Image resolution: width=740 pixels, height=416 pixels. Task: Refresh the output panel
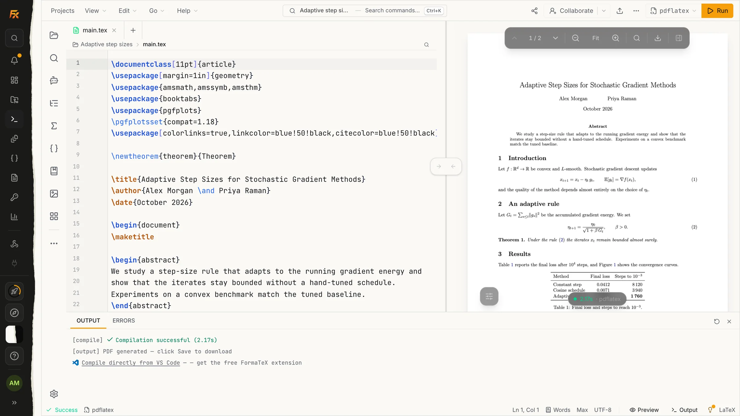tap(717, 321)
